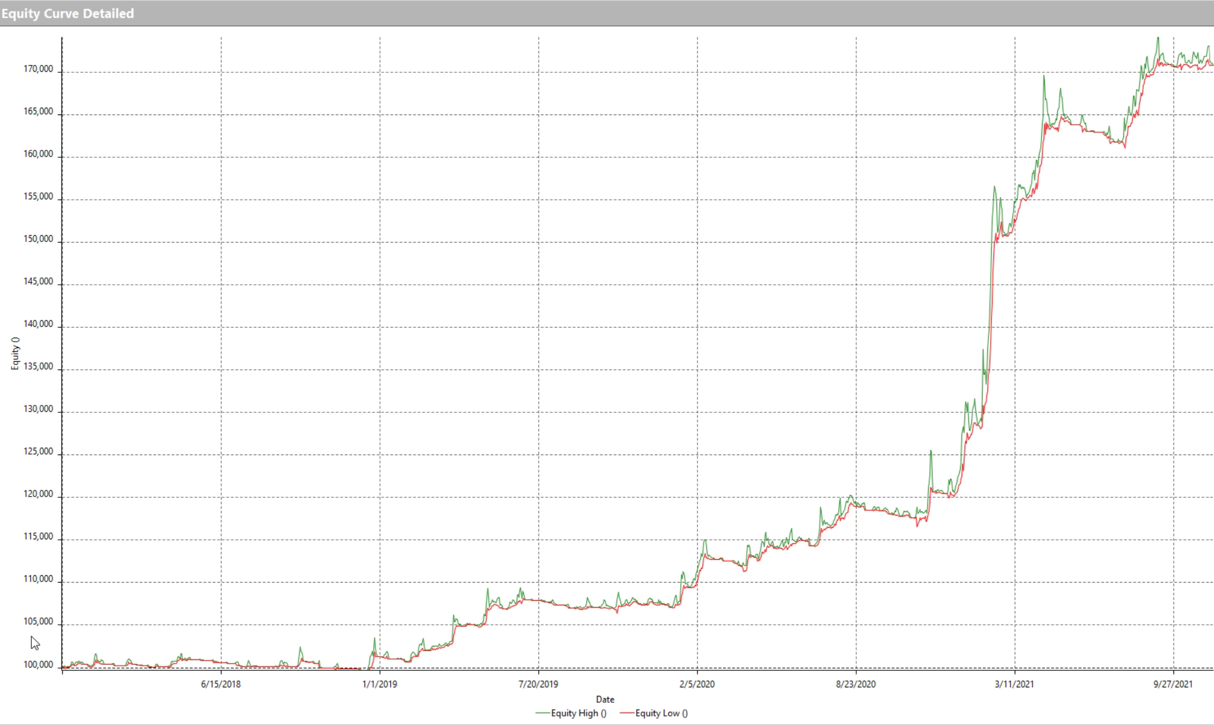The image size is (1214, 725).
Task: Click the 9/27/2021 date label
Action: [1173, 684]
